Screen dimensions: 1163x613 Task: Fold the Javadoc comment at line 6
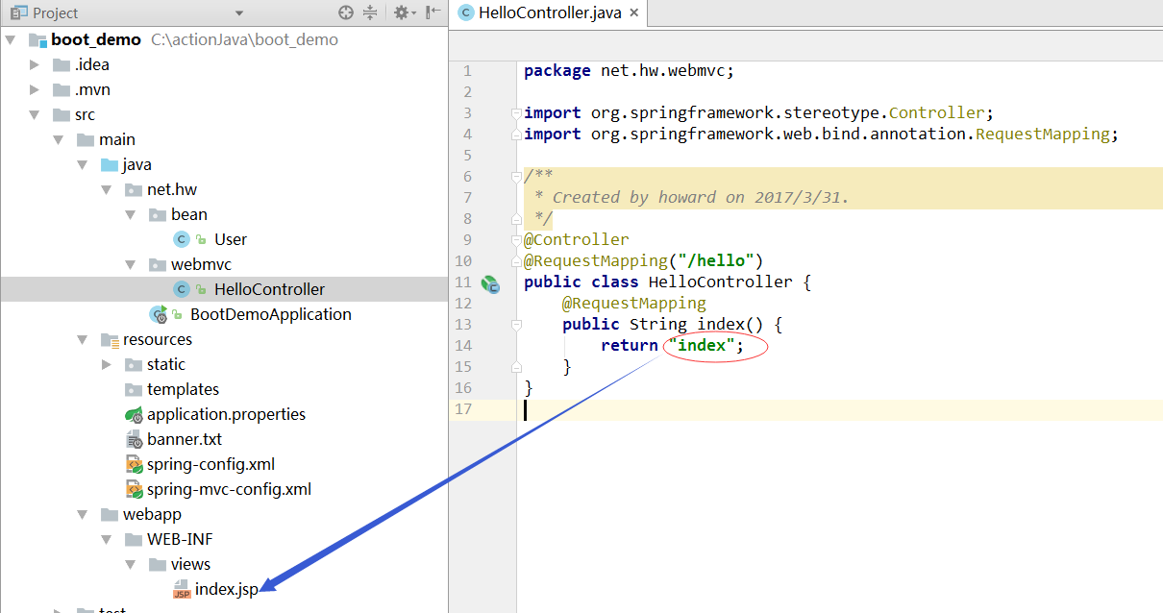[517, 176]
